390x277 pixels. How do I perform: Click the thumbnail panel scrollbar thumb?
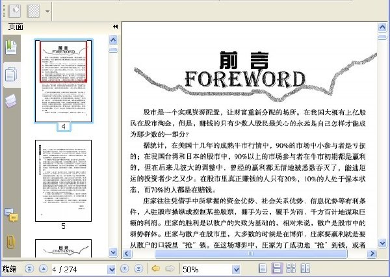click(x=113, y=50)
